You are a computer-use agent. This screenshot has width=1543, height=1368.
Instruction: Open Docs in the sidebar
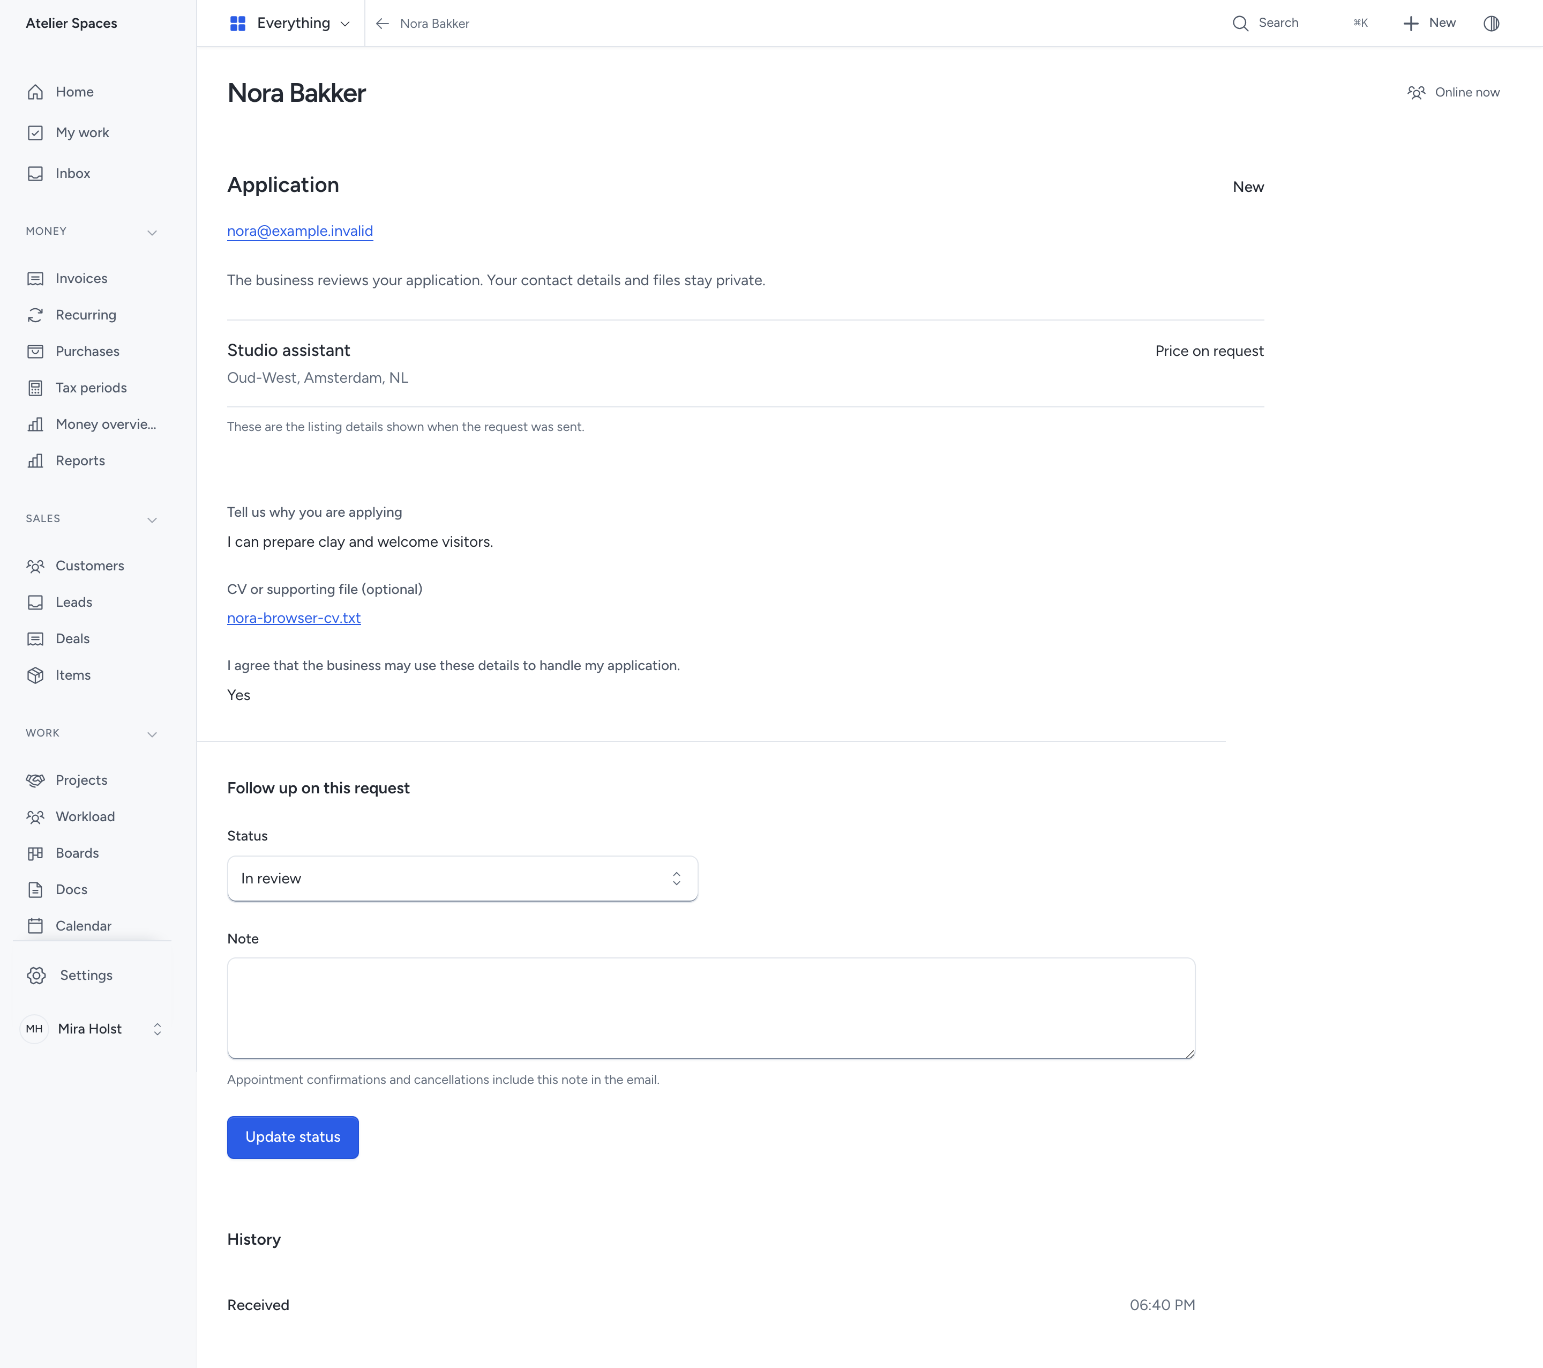[x=72, y=890]
